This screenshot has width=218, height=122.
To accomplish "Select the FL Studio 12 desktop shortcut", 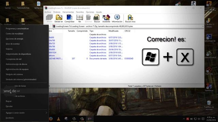I will pyautogui.click(x=209, y=23).
